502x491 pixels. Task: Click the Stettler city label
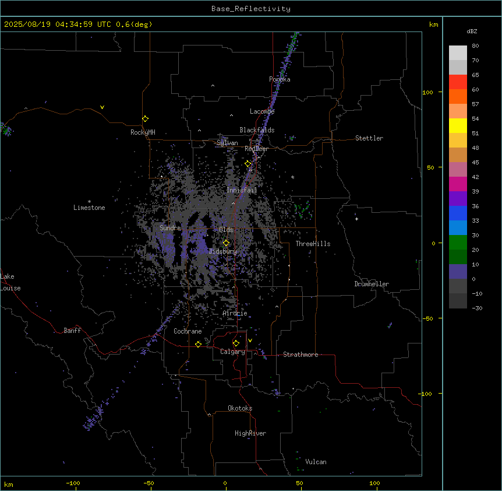click(369, 138)
